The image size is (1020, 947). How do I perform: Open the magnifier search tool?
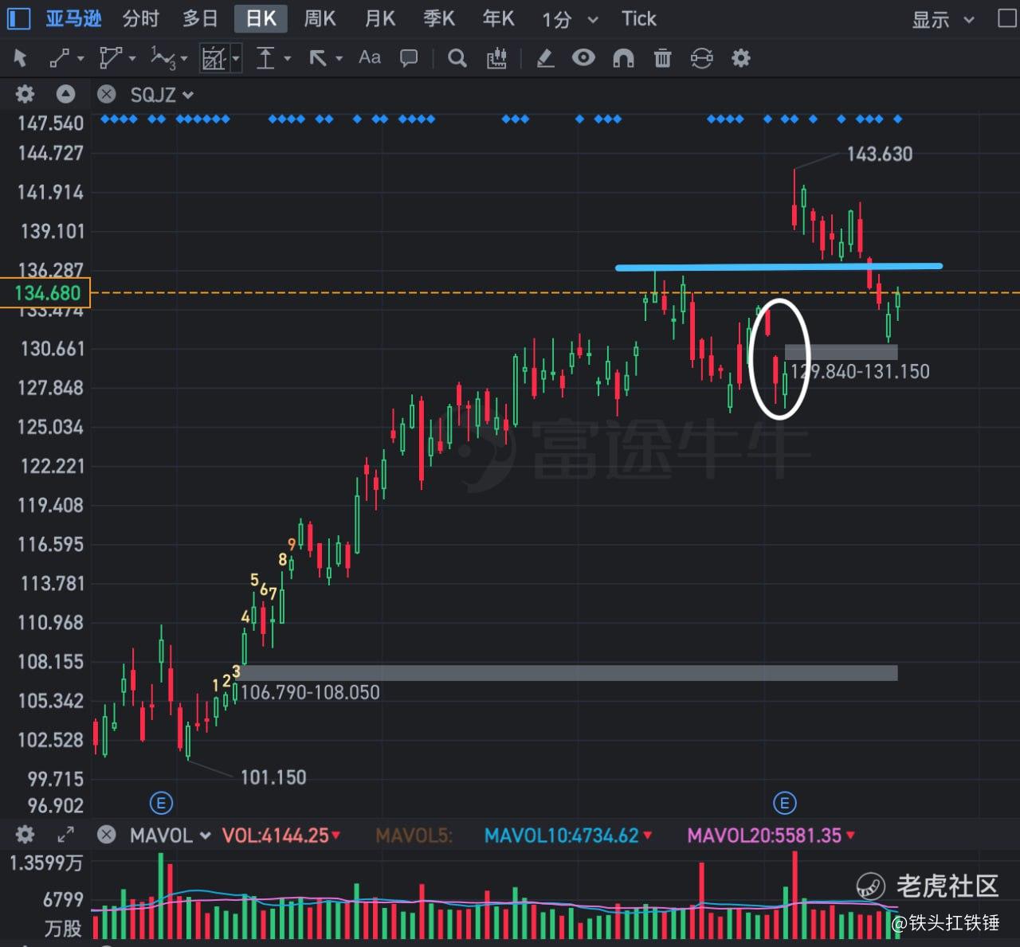[457, 58]
